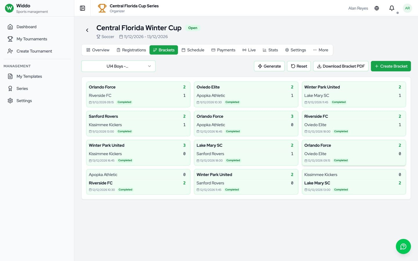Screen dimensions: 418x261
Task: Switch to the Schedule tab
Action: coord(193,50)
